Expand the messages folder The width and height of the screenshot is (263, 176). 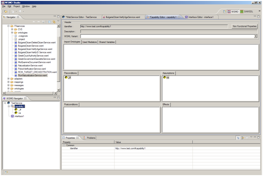click(8, 85)
